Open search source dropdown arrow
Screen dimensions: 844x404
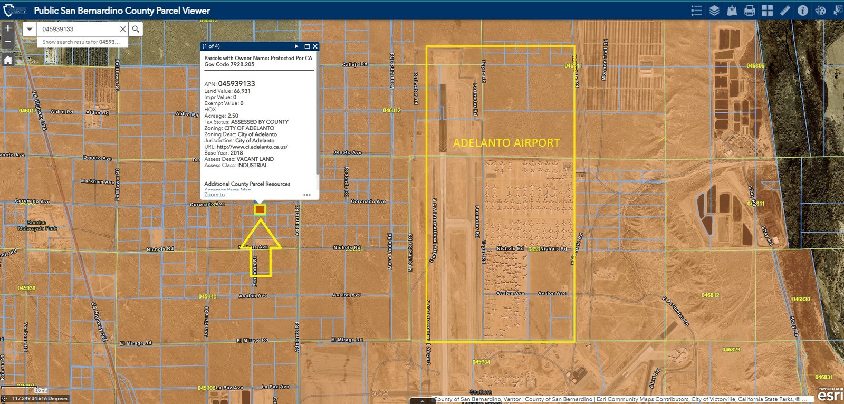(30, 29)
